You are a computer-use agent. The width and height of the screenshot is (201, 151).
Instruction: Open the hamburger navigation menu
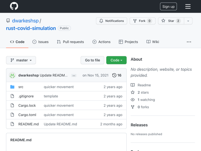tap(188, 6)
